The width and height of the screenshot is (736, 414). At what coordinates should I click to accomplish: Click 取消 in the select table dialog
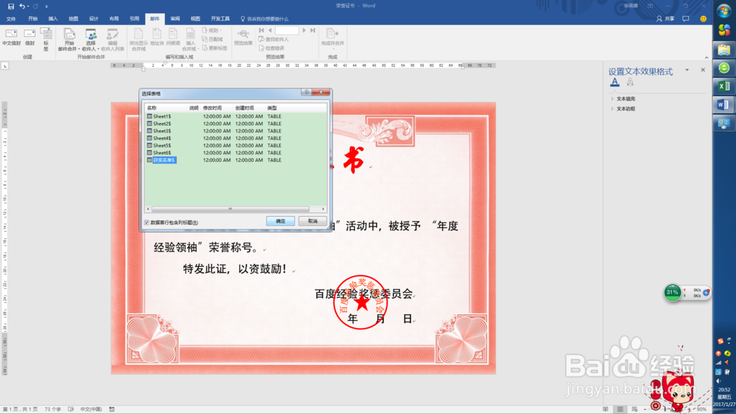(x=313, y=221)
